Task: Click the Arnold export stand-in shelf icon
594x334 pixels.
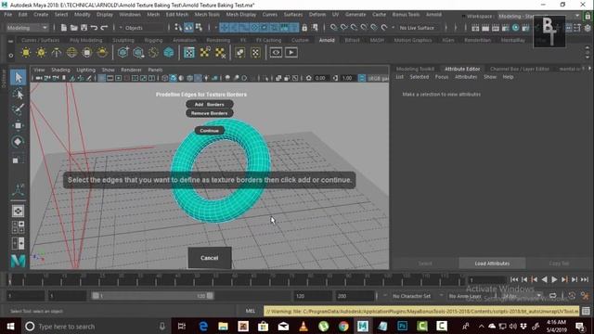Action: (x=138, y=53)
